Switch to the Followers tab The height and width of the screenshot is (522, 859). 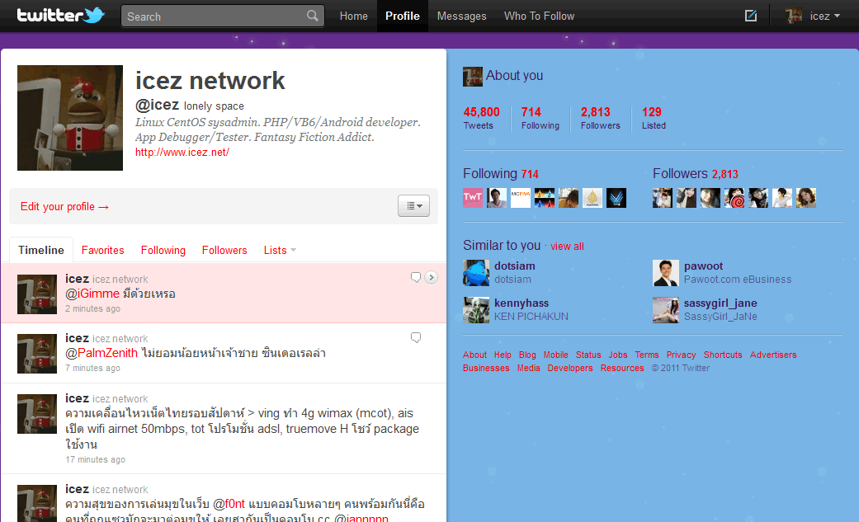pyautogui.click(x=224, y=251)
